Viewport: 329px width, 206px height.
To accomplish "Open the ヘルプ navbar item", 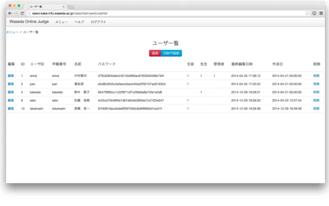I will 79,22.
